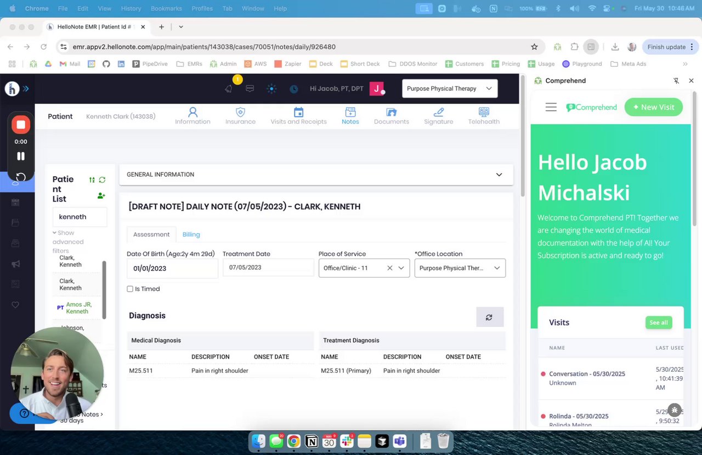
Task: Open sidebar calendar icon
Action: (15, 203)
